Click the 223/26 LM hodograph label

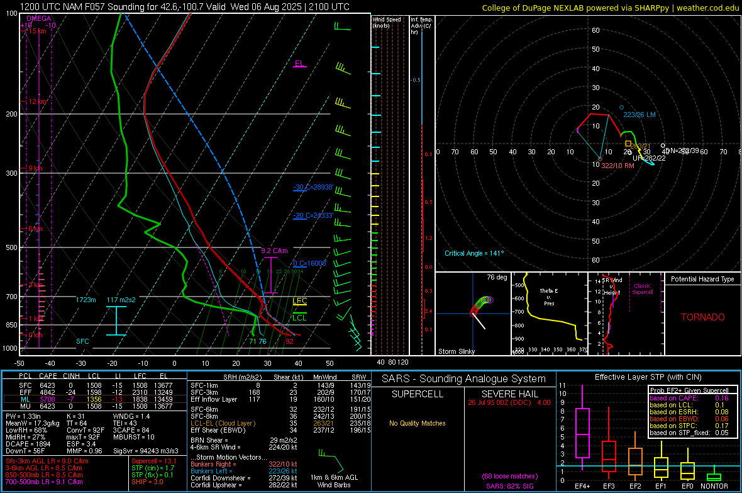pos(640,115)
